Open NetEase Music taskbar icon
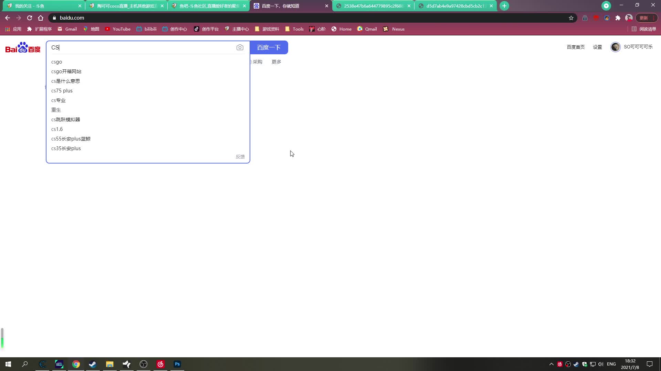This screenshot has height=371, width=661. click(160, 364)
